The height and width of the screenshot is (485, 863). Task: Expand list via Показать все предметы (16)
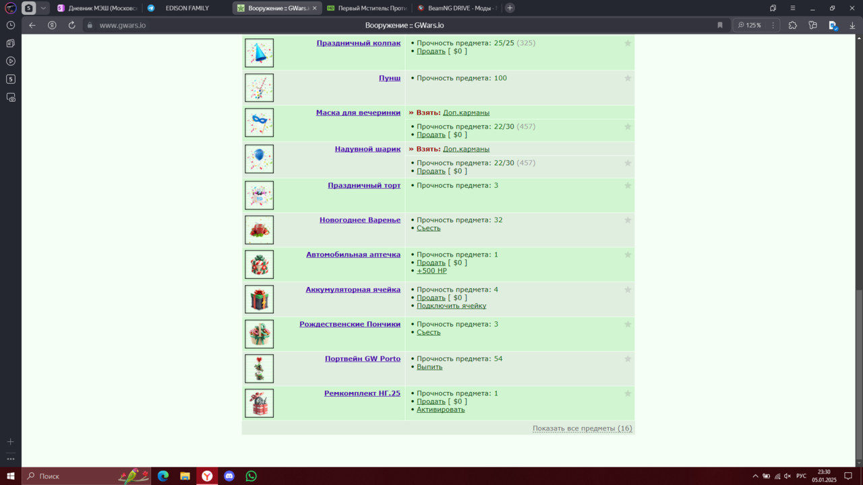tap(583, 428)
